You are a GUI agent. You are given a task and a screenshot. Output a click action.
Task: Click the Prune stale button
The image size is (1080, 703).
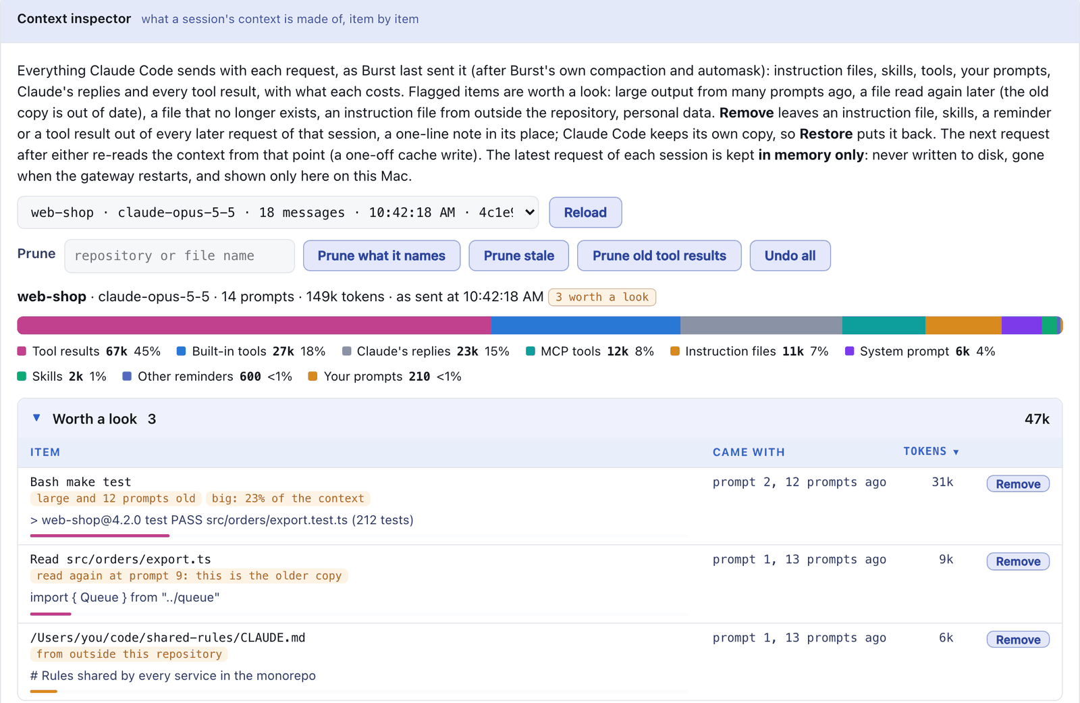518,256
